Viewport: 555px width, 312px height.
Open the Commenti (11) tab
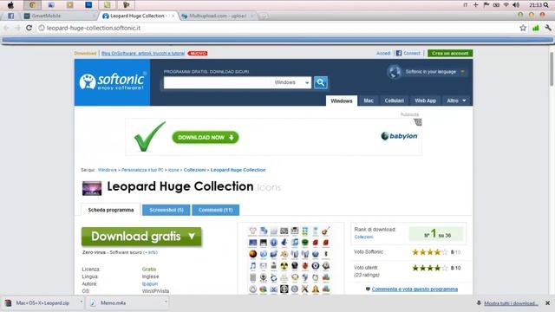tap(216, 210)
